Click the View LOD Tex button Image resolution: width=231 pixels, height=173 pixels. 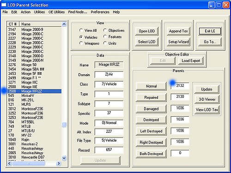click(x=207, y=110)
